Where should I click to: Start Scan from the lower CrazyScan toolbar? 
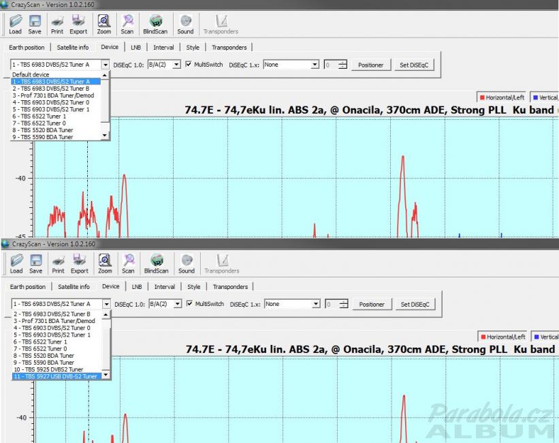click(128, 264)
